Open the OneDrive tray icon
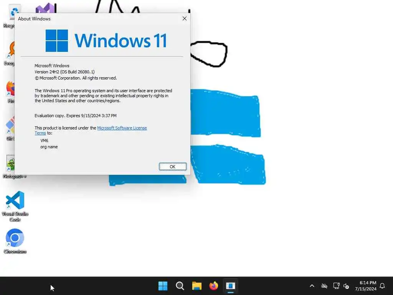 coord(324,286)
